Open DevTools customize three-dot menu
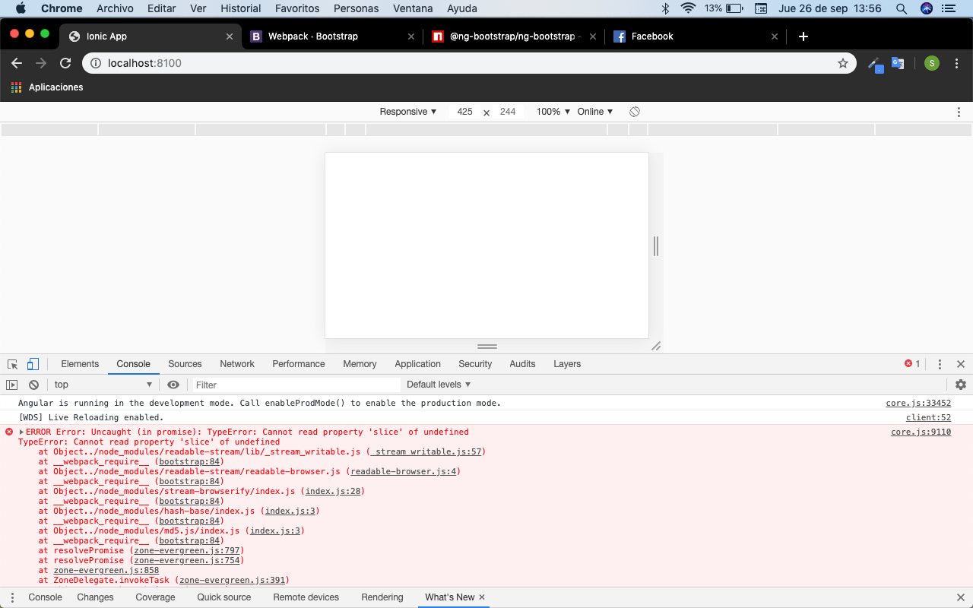 [940, 364]
